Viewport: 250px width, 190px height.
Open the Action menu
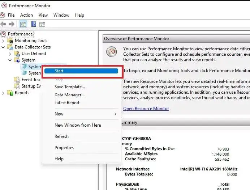[x=26, y=15]
